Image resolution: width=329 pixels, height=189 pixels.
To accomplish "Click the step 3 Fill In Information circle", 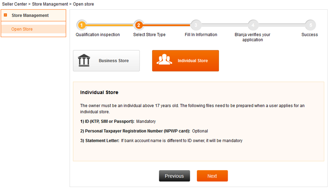I will click(196, 25).
